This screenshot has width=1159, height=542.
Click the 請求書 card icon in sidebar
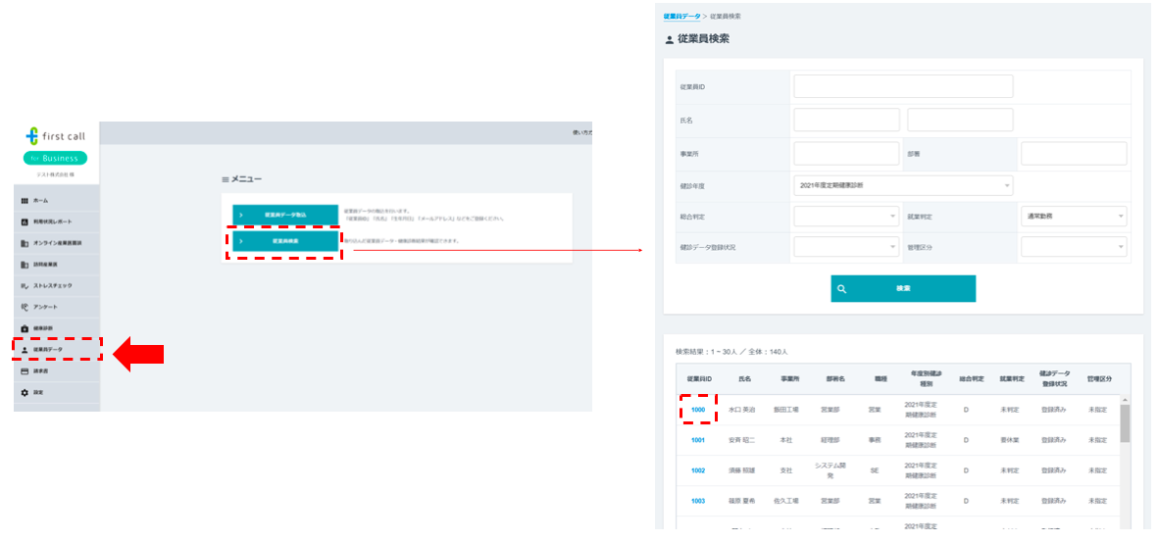pos(24,371)
